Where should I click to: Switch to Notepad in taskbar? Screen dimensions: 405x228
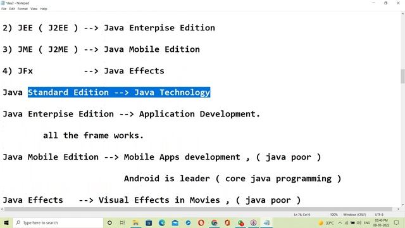[x=266, y=222]
